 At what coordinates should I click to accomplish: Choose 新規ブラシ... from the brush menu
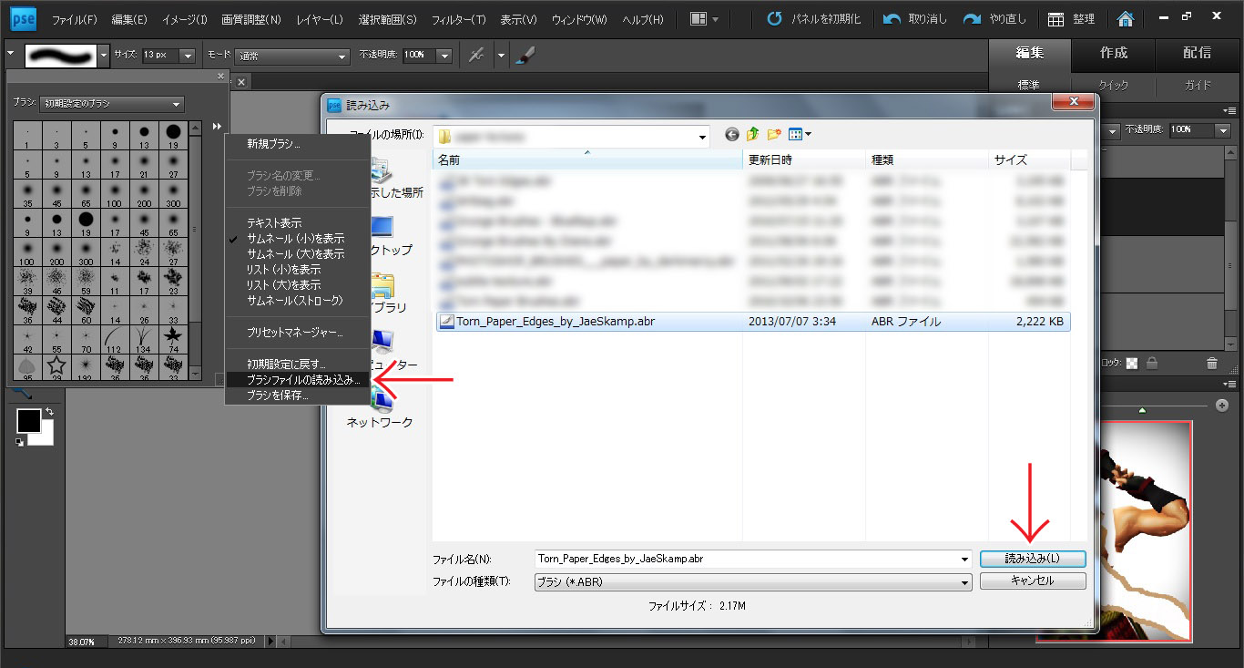tap(273, 143)
